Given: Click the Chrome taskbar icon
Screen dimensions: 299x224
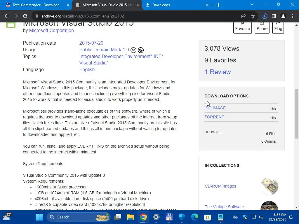Looking at the screenshot, I should (143, 217).
